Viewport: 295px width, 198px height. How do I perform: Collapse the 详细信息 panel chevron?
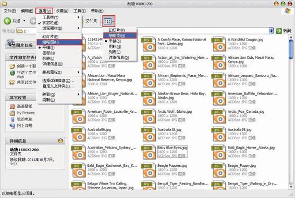point(60,141)
